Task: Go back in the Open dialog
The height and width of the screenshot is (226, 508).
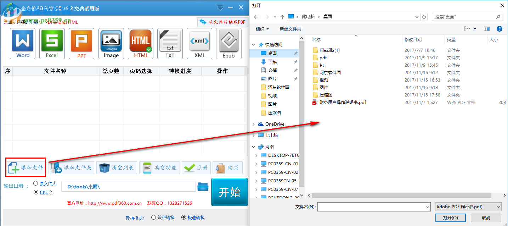Action: pos(256,17)
